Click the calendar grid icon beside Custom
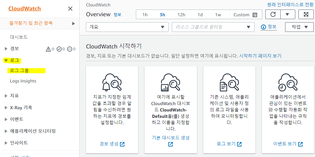 click(x=255, y=15)
